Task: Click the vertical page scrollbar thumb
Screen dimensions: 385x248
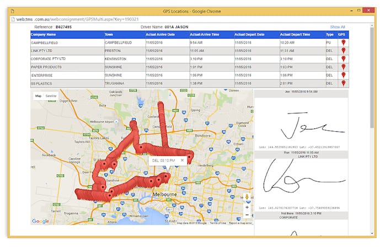Action: pyautogui.click(x=372, y=77)
